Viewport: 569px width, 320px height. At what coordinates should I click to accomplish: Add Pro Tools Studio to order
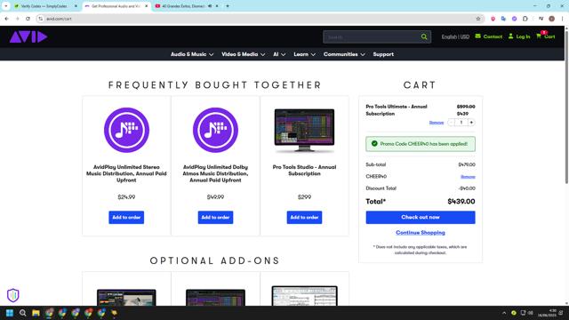[x=304, y=217]
